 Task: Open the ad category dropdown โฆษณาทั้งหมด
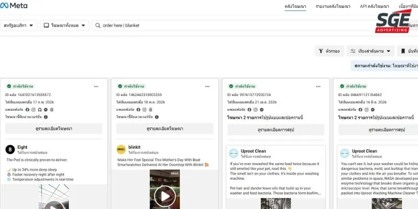pyautogui.click(x=64, y=25)
